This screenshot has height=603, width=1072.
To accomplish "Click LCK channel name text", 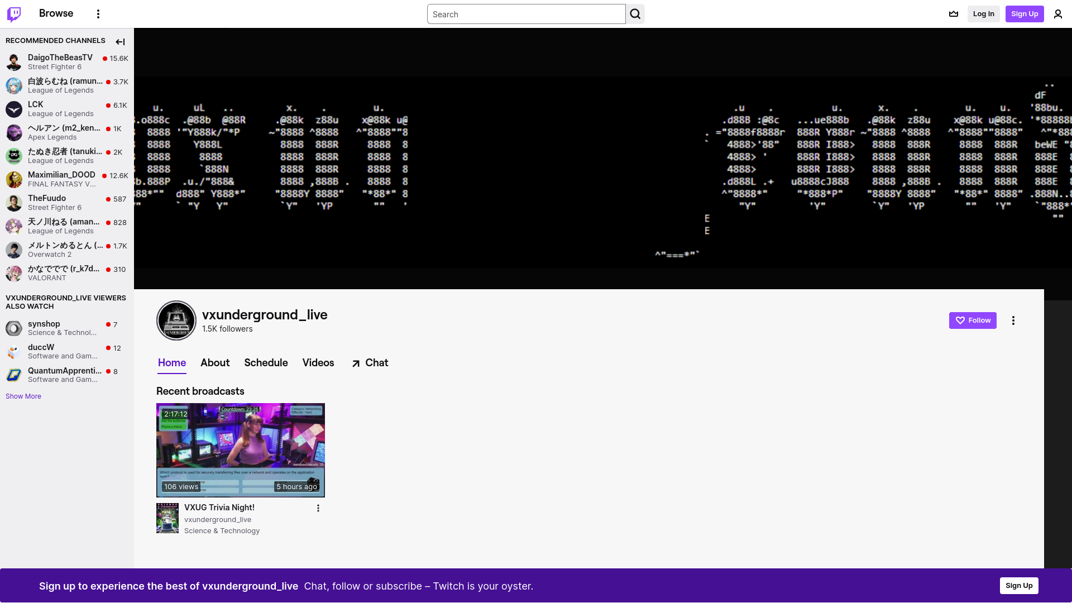I will pos(36,104).
